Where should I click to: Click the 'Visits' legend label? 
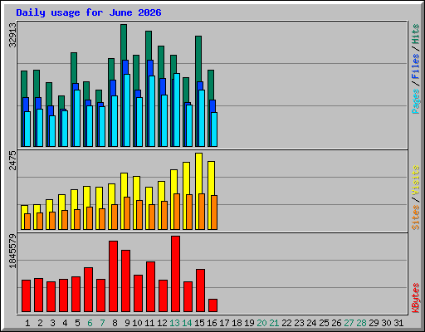tap(416, 181)
